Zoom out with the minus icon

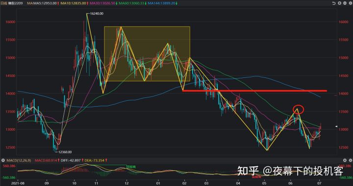(x=345, y=3)
